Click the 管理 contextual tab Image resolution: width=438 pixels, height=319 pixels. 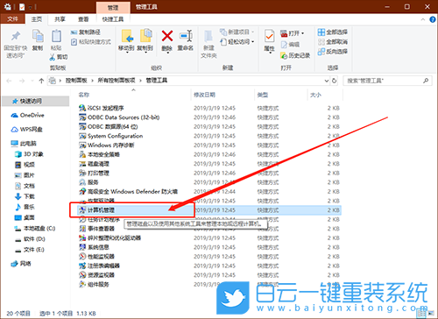pyautogui.click(x=113, y=8)
